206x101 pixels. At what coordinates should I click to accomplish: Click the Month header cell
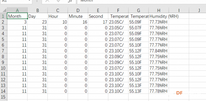(x=17, y=16)
